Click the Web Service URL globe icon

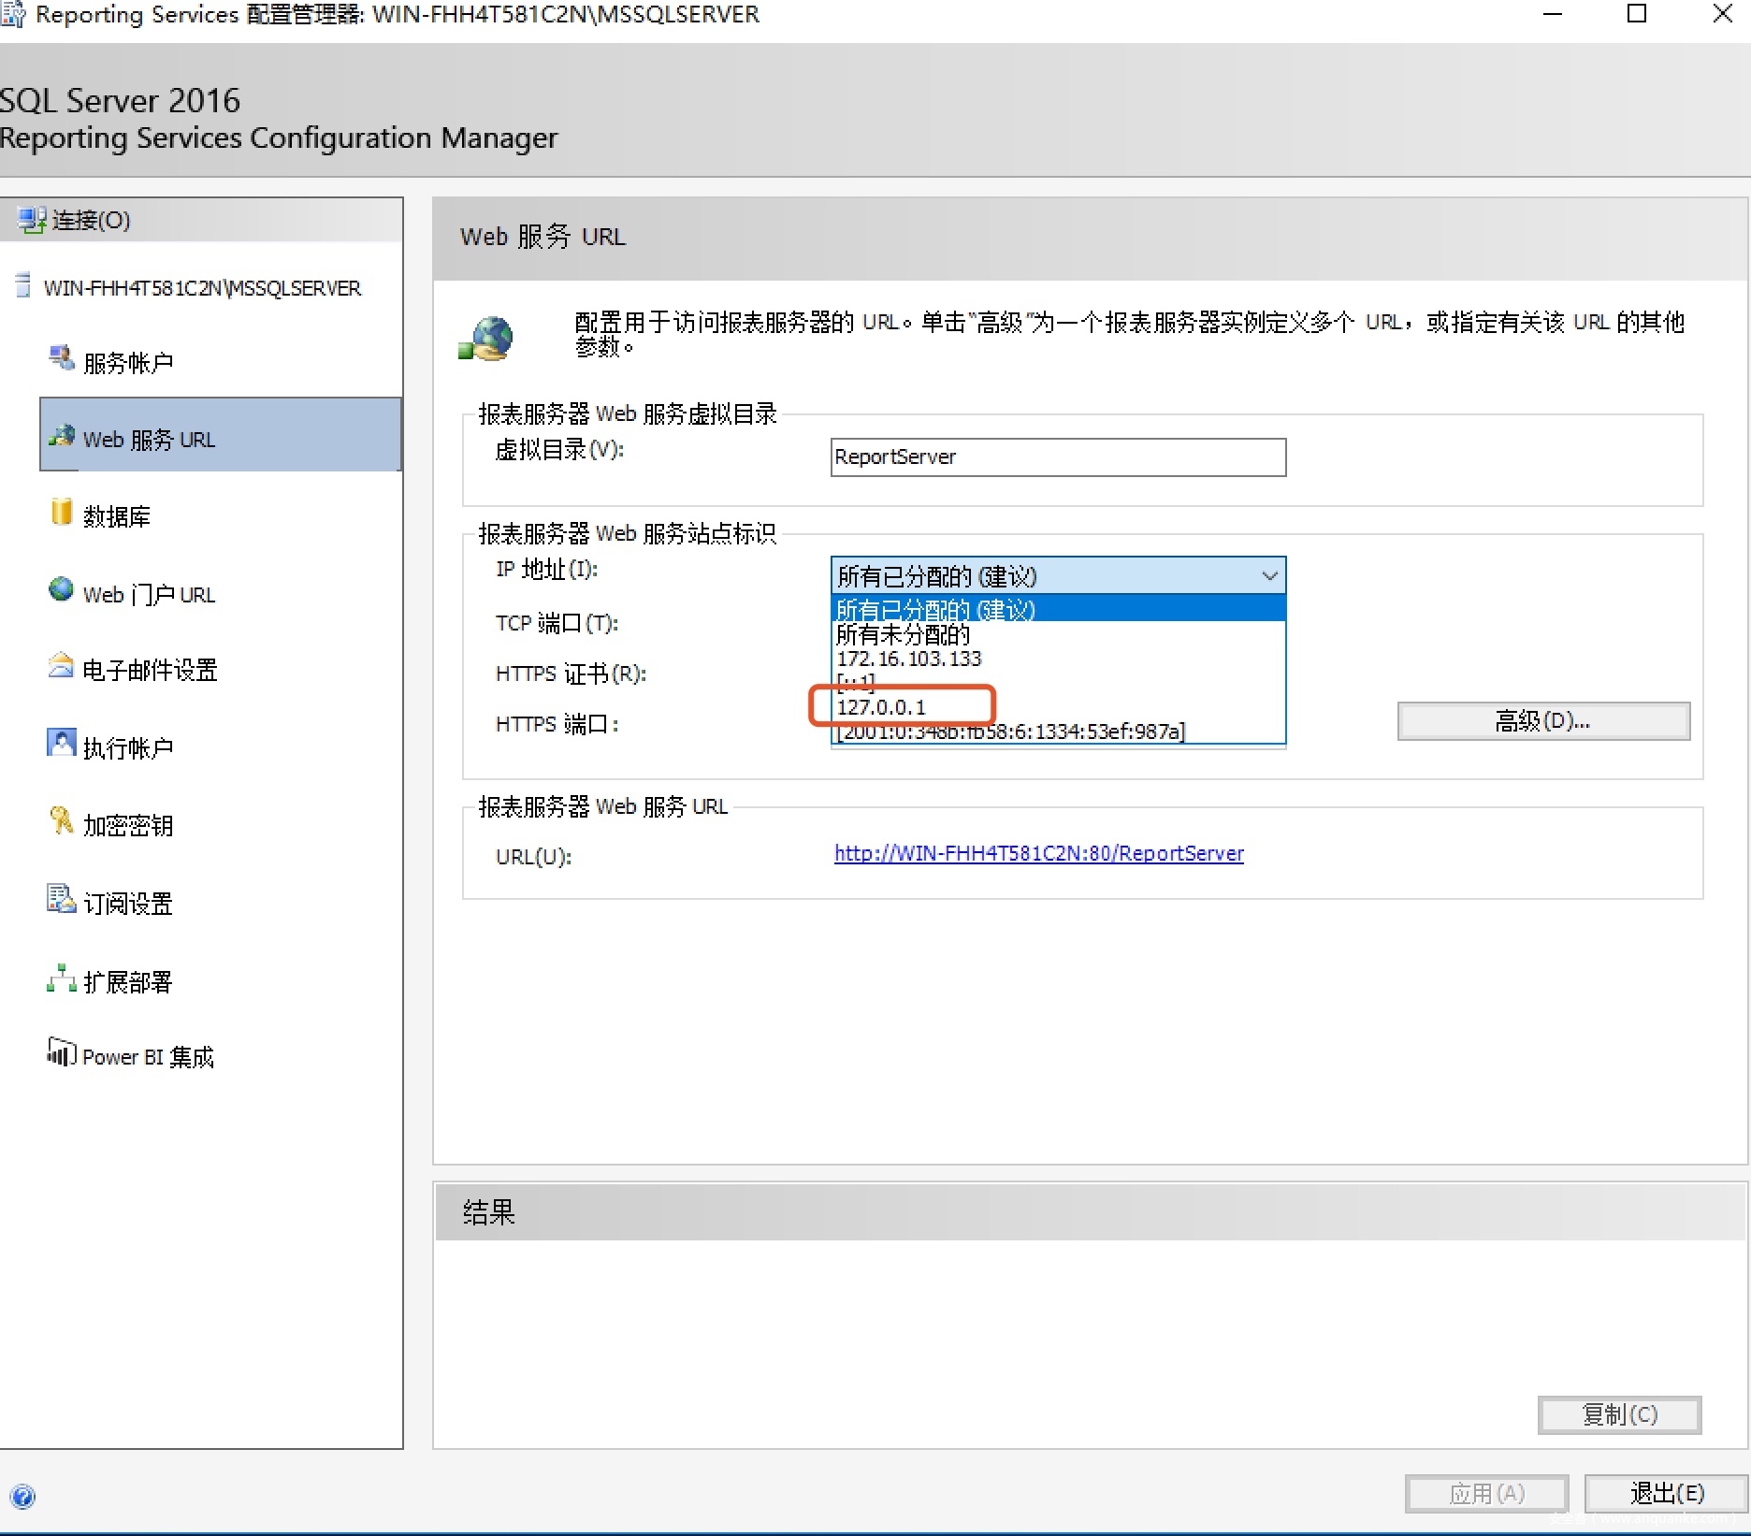click(62, 435)
